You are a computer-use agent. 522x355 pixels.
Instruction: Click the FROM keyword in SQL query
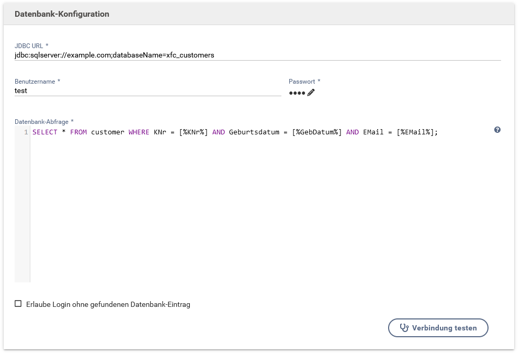pos(78,132)
